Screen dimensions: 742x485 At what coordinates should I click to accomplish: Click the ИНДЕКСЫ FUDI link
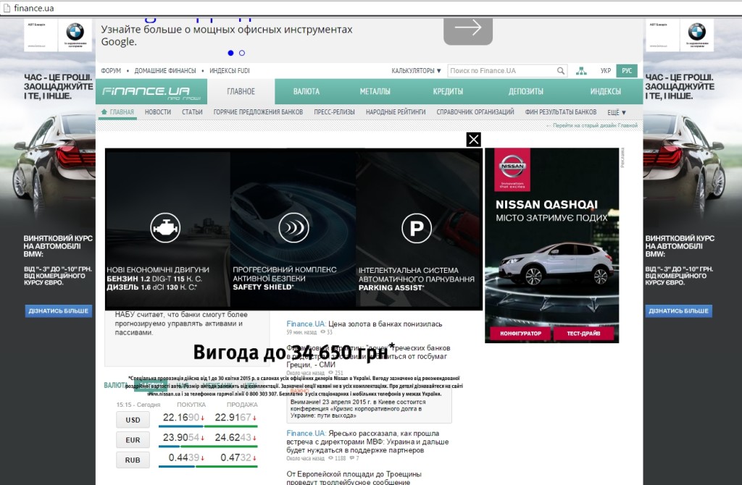coord(230,71)
